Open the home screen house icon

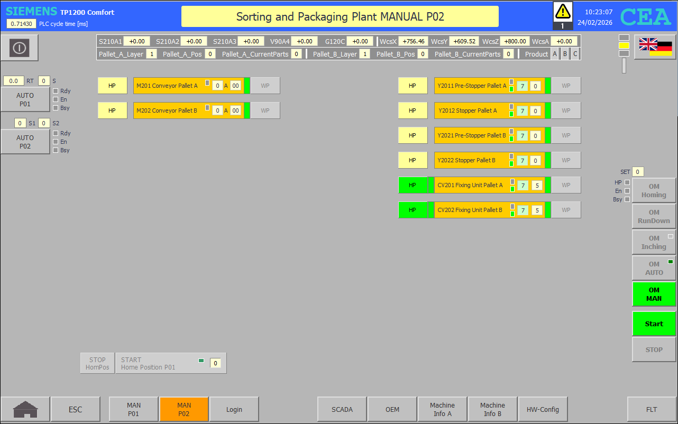(25, 409)
